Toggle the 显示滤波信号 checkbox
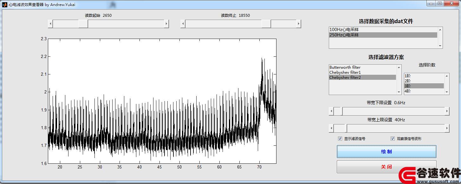Viewport: 461px width, 184px height. pyautogui.click(x=340, y=139)
